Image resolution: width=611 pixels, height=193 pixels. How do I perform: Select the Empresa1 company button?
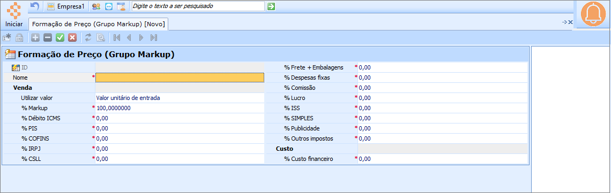pyautogui.click(x=66, y=6)
